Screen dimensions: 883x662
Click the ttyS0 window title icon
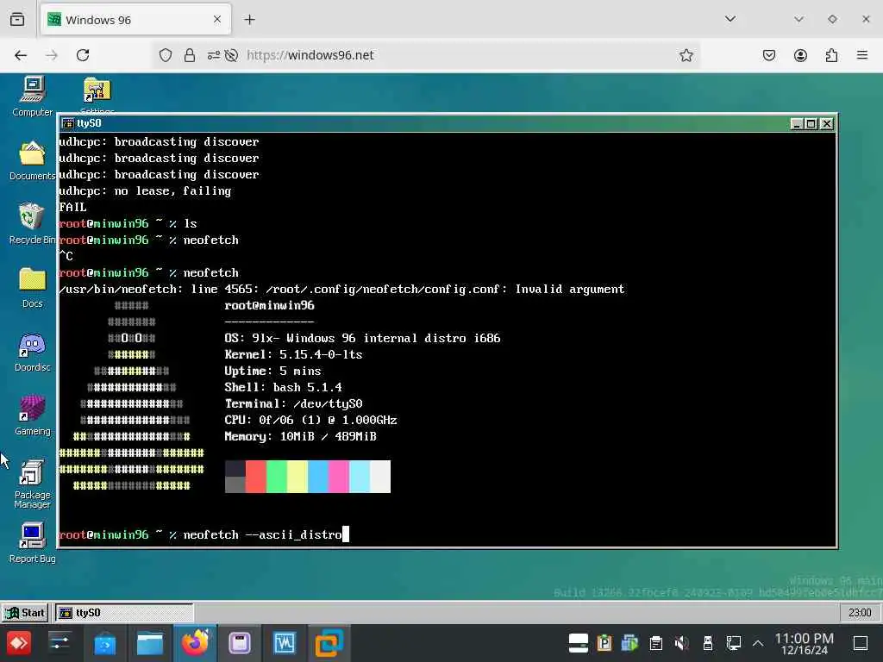(x=68, y=123)
